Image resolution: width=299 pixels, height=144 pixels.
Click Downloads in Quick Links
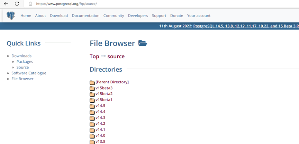pyautogui.click(x=21, y=56)
